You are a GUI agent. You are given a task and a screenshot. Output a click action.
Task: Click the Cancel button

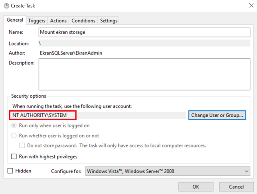(236, 187)
